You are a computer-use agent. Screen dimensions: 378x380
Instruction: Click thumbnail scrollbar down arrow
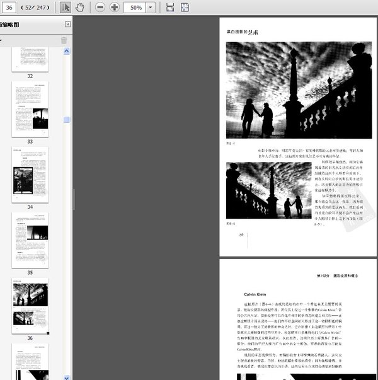(x=67, y=377)
